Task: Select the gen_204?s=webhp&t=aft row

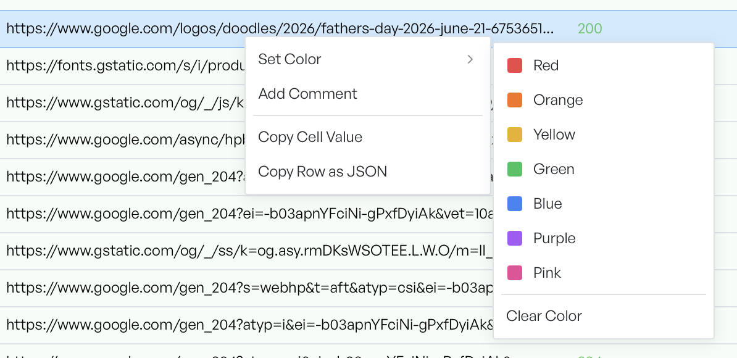Action: tap(246, 288)
